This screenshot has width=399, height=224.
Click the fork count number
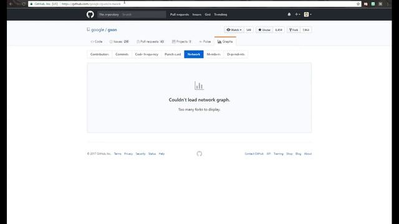click(306, 30)
